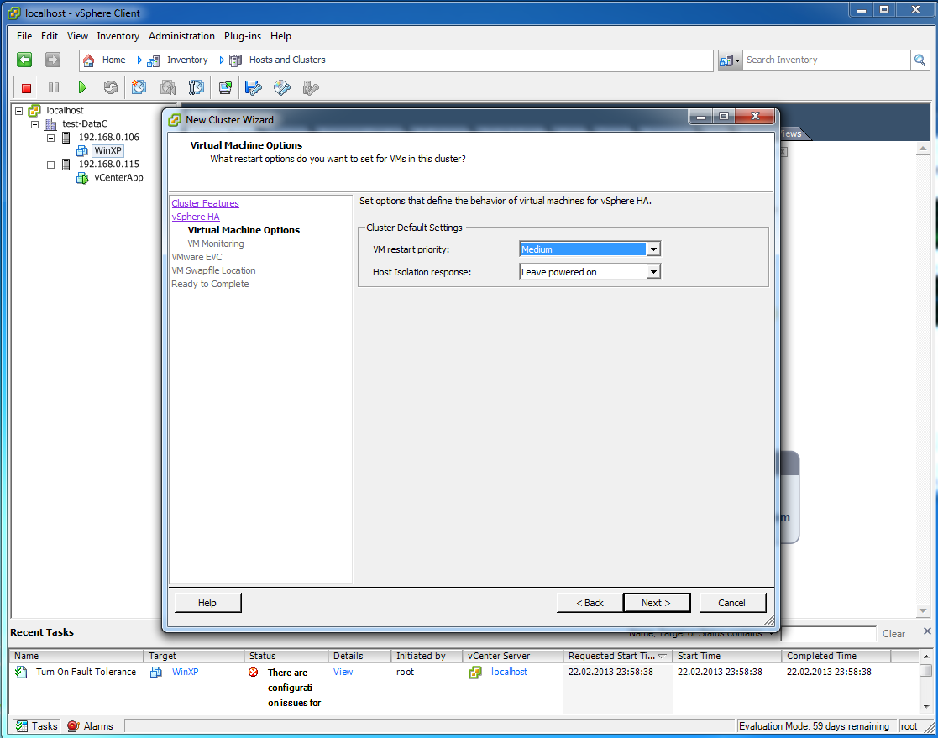Collapse the 192.168.0.115 host node
This screenshot has width=938, height=738.
click(x=51, y=165)
